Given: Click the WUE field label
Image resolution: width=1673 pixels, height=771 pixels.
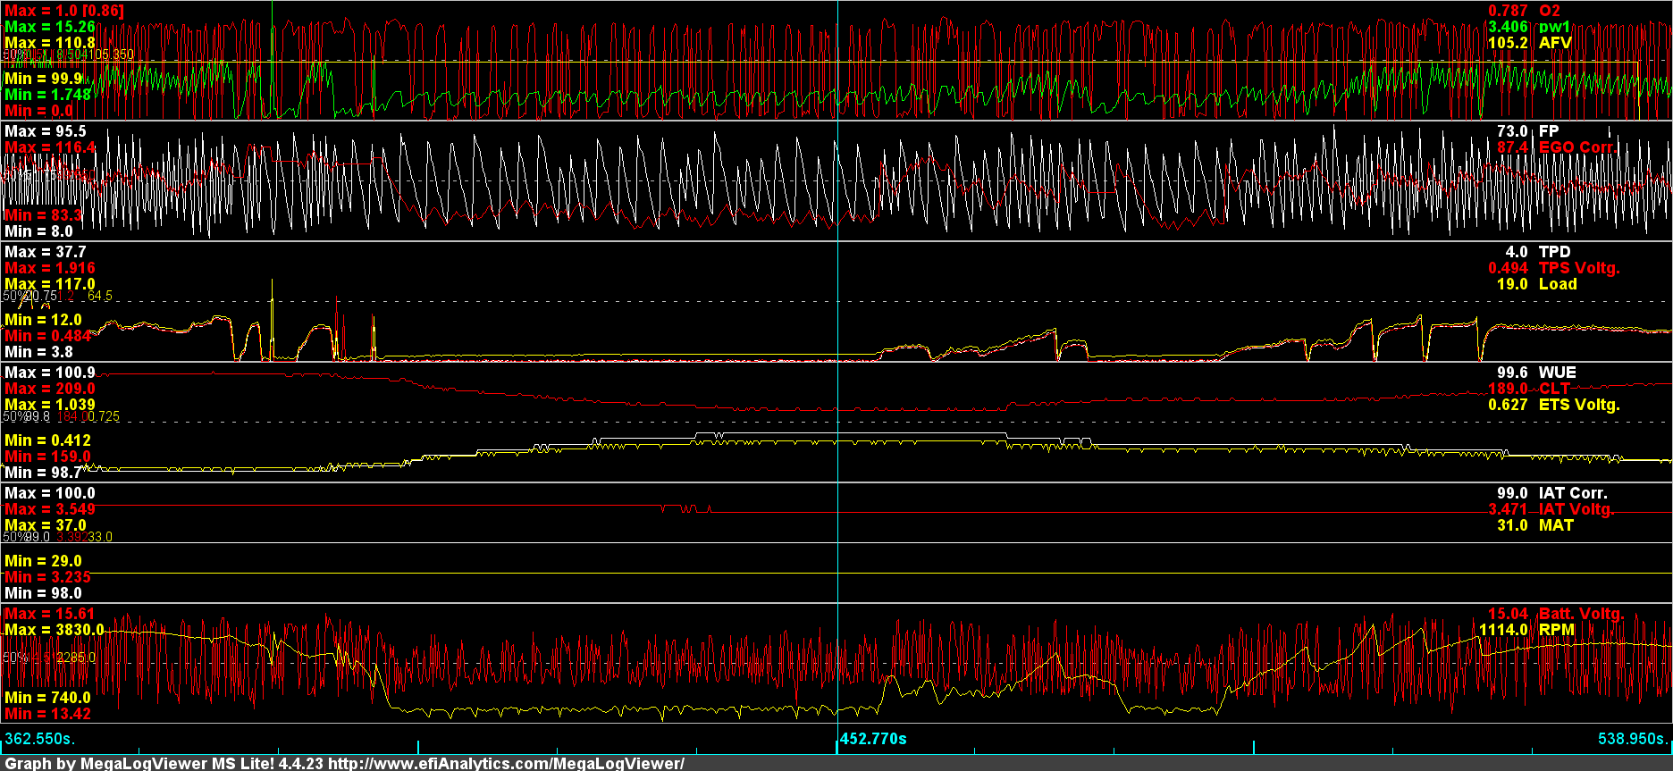Looking at the screenshot, I should [x=1558, y=373].
